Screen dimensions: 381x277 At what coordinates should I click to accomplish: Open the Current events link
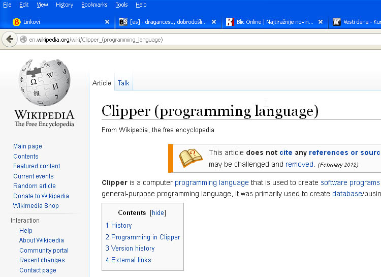point(34,176)
